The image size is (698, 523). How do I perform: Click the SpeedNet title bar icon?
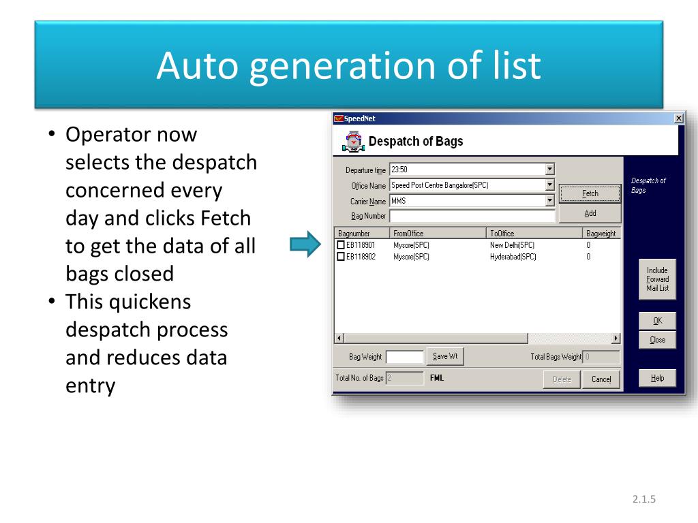[x=339, y=118]
